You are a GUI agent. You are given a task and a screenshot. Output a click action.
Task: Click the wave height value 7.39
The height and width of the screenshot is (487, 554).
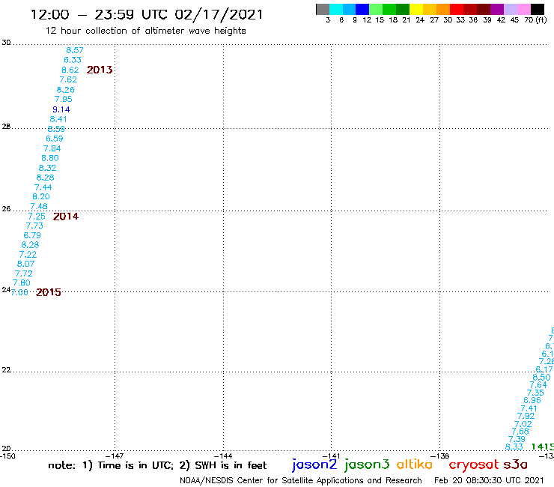click(517, 439)
